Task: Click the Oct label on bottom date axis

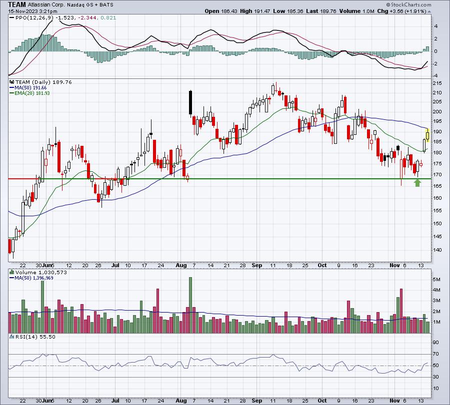Action: (x=322, y=401)
